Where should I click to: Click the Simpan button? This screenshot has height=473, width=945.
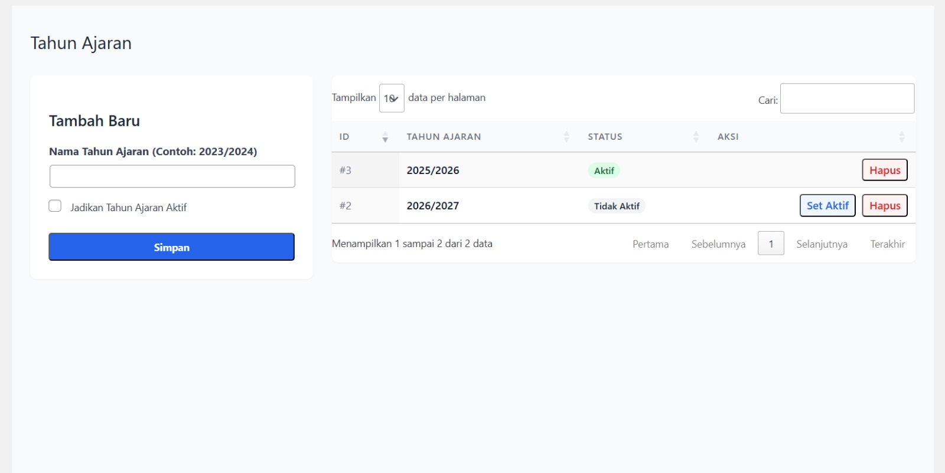coord(171,247)
